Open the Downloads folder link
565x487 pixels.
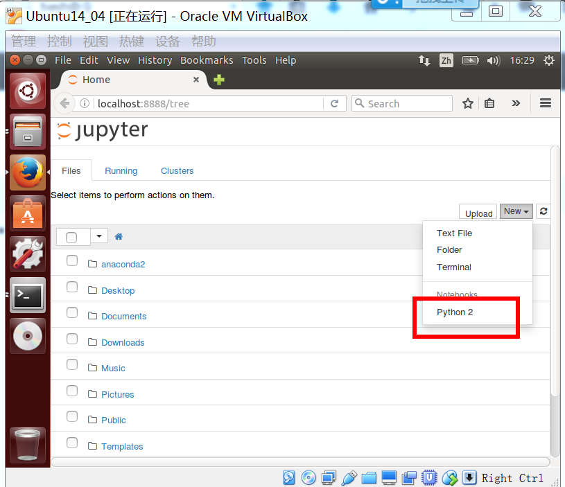pos(123,343)
